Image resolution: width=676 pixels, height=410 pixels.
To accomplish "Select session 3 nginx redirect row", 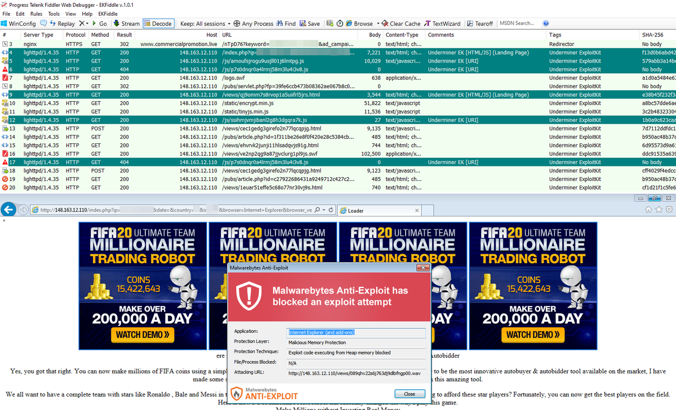I will coord(338,44).
